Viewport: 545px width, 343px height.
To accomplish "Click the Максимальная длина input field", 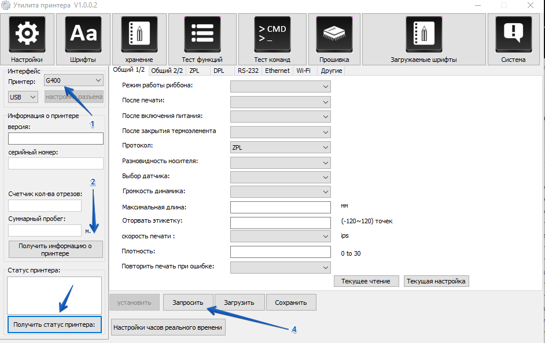I will coord(280,207).
